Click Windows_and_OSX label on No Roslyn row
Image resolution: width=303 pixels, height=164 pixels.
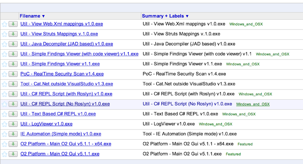coord(253,104)
